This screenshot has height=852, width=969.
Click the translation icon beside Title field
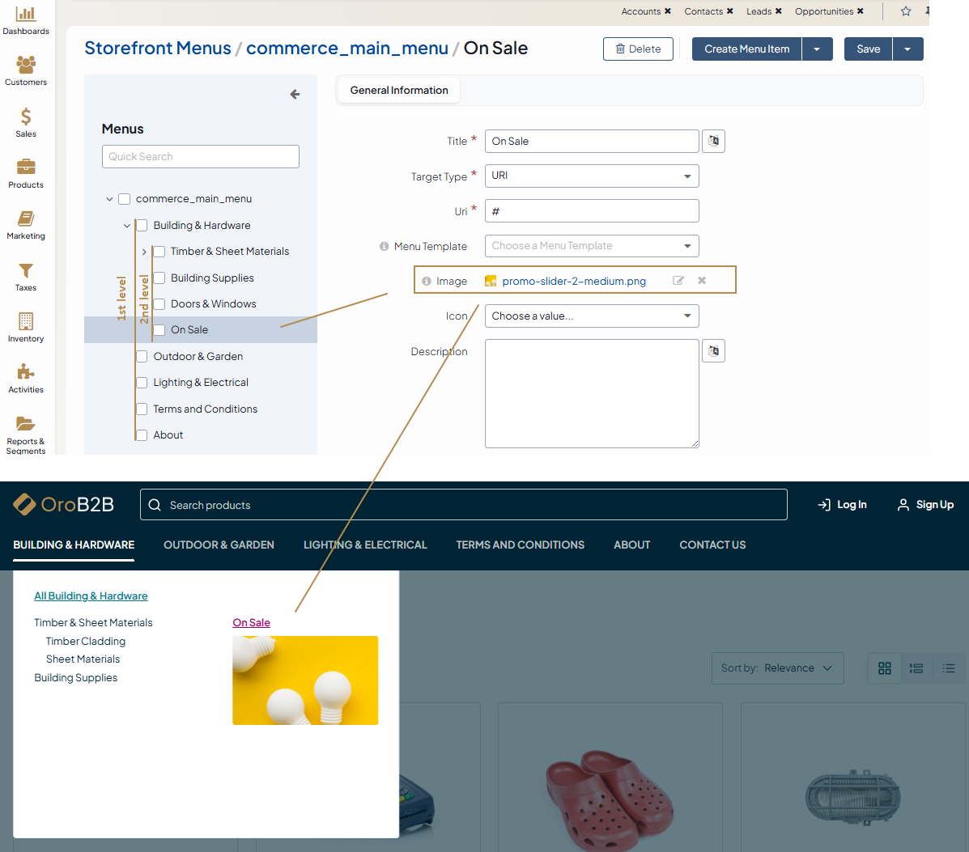click(x=713, y=141)
